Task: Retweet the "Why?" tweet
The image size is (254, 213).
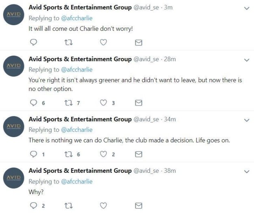Action: 68,206
